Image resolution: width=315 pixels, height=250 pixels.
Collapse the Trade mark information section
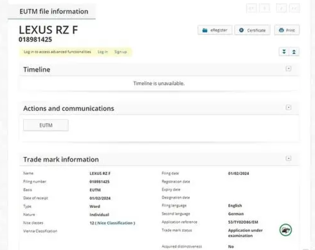click(x=289, y=159)
